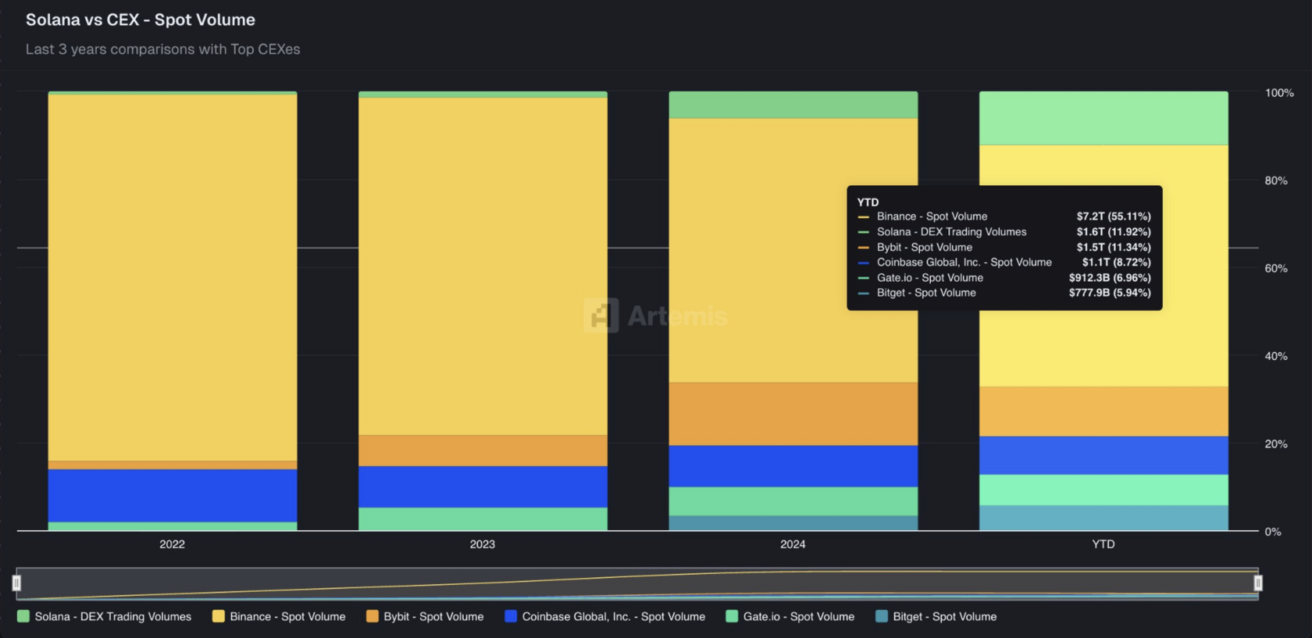Viewport: 1312px width, 638px height.
Task: Select the 2022 Binance yellow bar segment
Action: [173, 277]
